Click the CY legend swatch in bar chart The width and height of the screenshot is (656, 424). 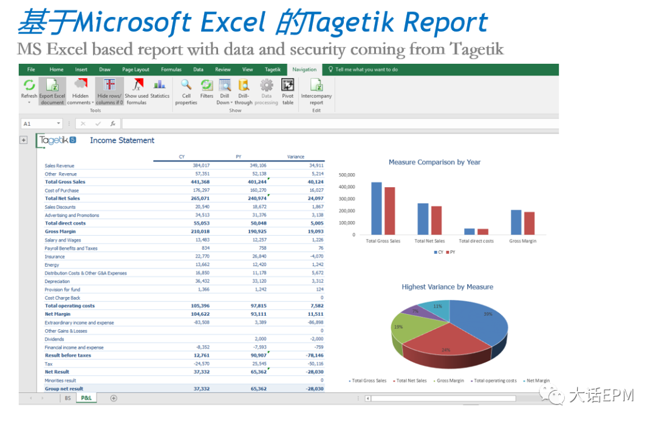[436, 252]
